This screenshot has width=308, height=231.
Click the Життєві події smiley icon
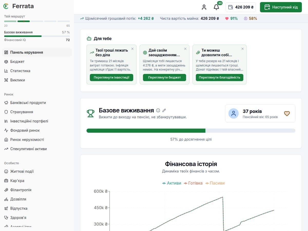pyautogui.click(x=6, y=171)
